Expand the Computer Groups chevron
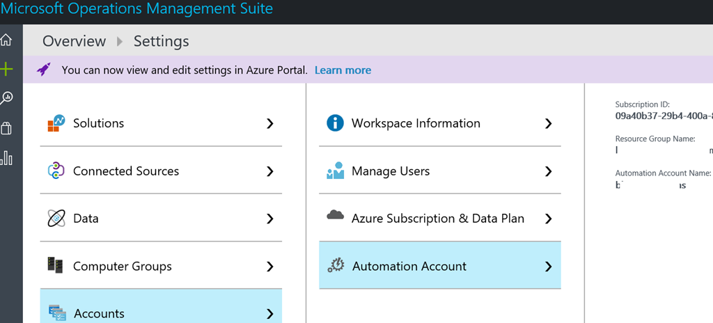Image resolution: width=713 pixels, height=323 pixels. 270,267
